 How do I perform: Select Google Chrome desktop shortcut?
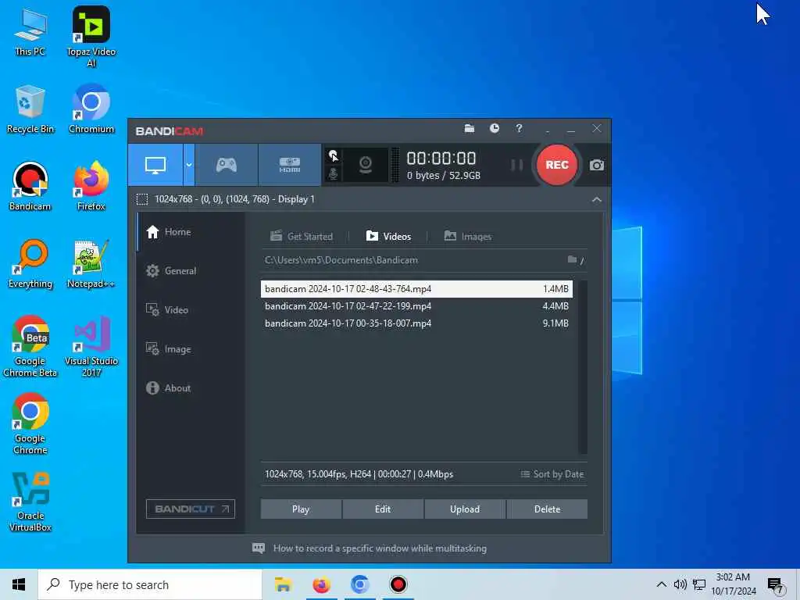30,423
